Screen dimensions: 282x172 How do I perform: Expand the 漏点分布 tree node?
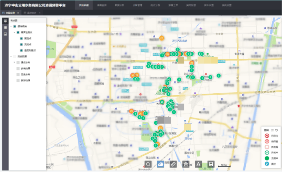pos(14,62)
